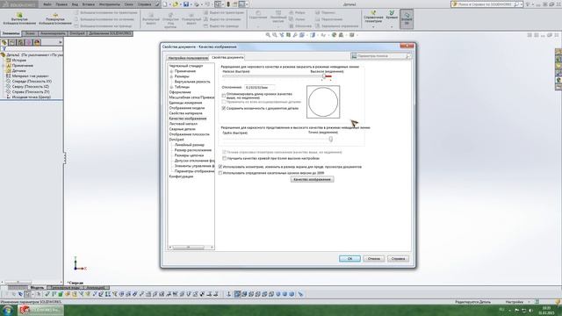562x316 pixels.
Task: Click the Windows Start button
Action: (x=8, y=310)
